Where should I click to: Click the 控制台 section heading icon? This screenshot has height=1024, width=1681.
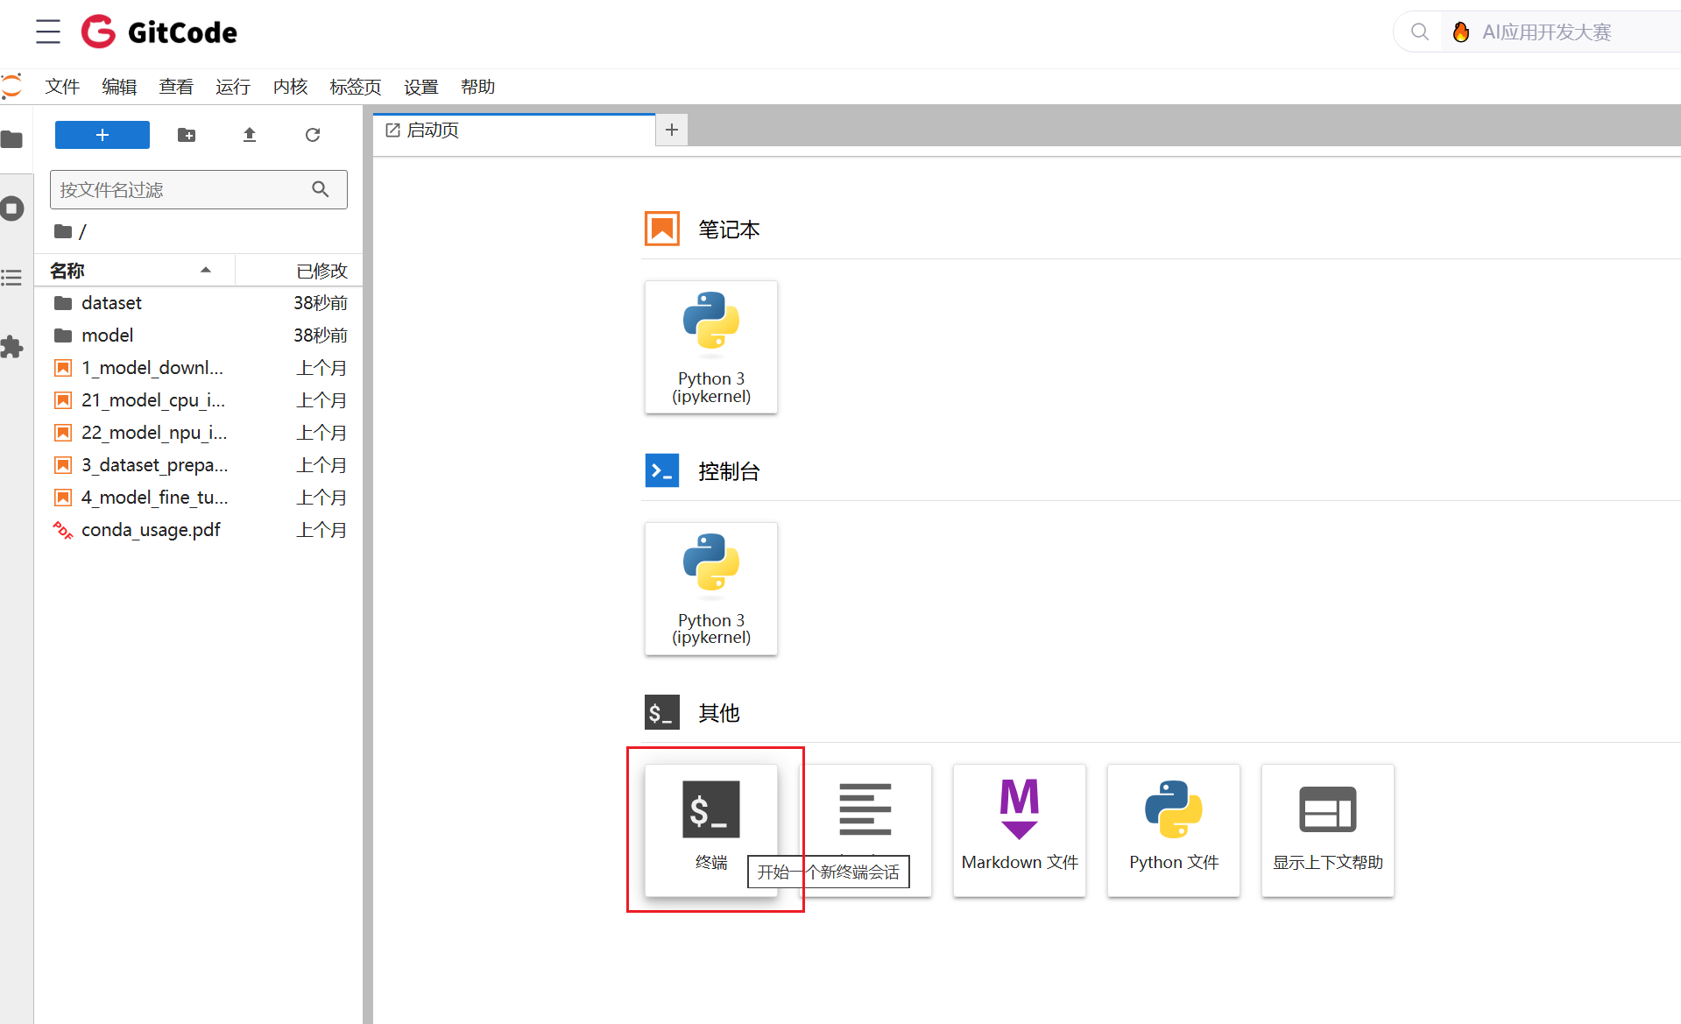tap(662, 470)
